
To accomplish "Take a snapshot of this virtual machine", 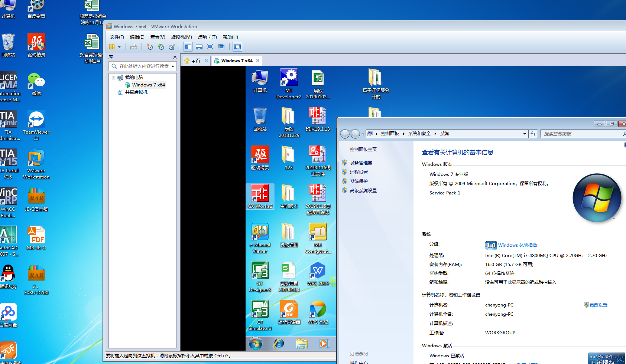I will tap(150, 47).
